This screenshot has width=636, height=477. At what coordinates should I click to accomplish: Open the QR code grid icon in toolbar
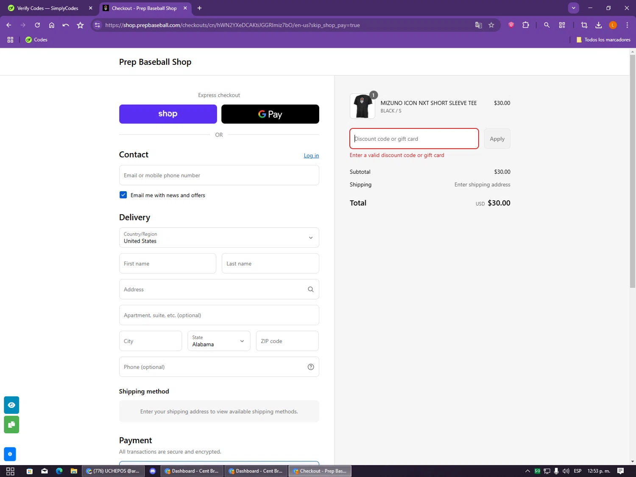(562, 25)
